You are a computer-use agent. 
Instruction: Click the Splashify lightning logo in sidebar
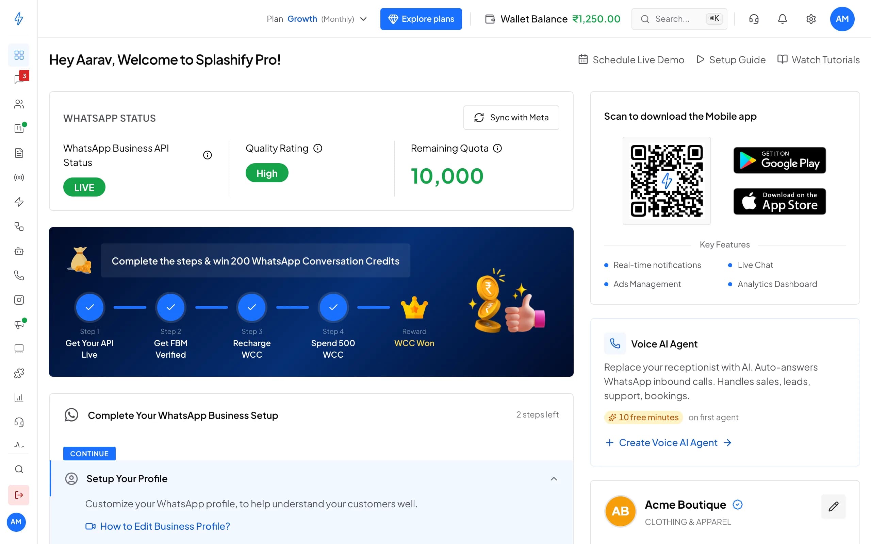tap(19, 18)
